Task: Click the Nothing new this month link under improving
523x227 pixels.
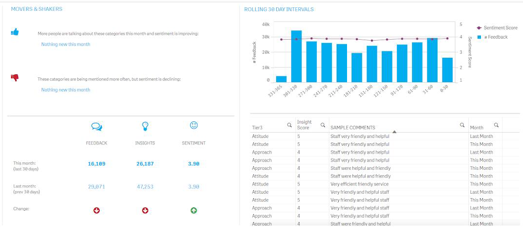Action: tap(65, 45)
